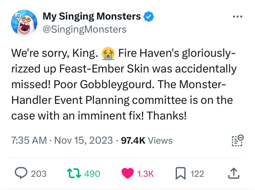Click the 1.3K likes count
This screenshot has height=190, width=255.
(x=146, y=174)
